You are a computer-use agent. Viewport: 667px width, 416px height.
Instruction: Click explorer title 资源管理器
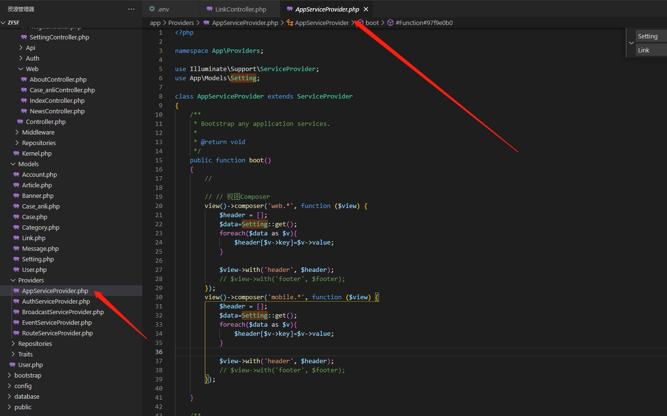point(21,9)
